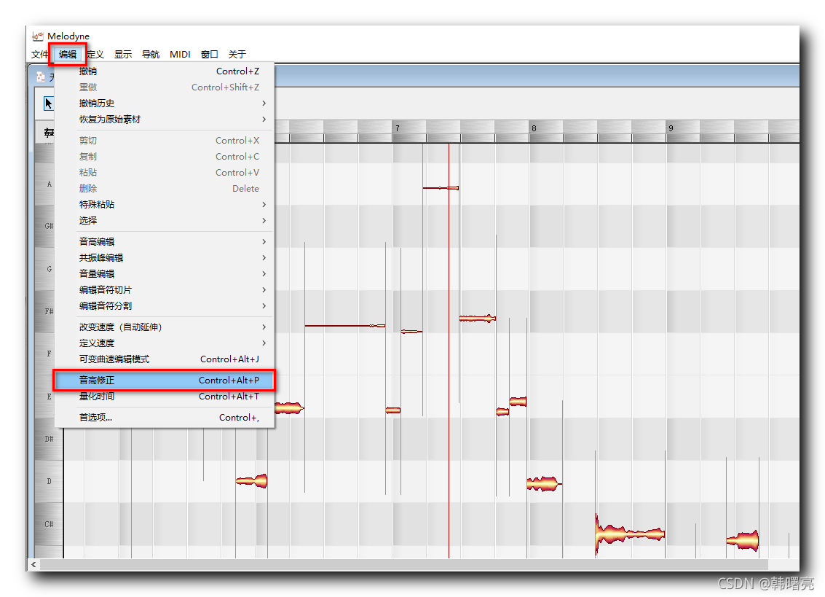The height and width of the screenshot is (597, 825).
Task: Expand the 编辑音符分割 submenu
Action: [x=165, y=305]
